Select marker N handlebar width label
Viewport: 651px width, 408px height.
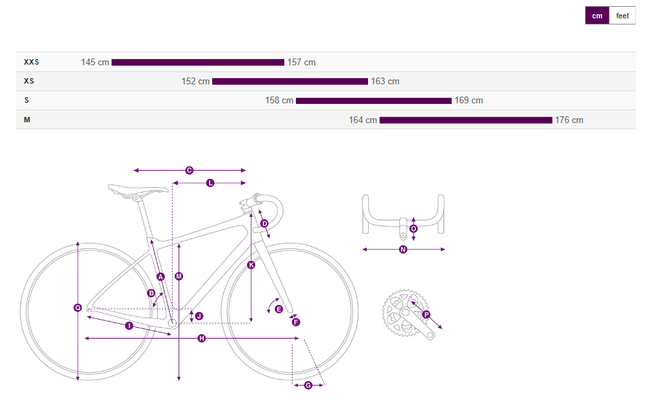click(403, 250)
